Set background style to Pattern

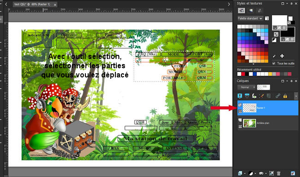click(x=292, y=39)
